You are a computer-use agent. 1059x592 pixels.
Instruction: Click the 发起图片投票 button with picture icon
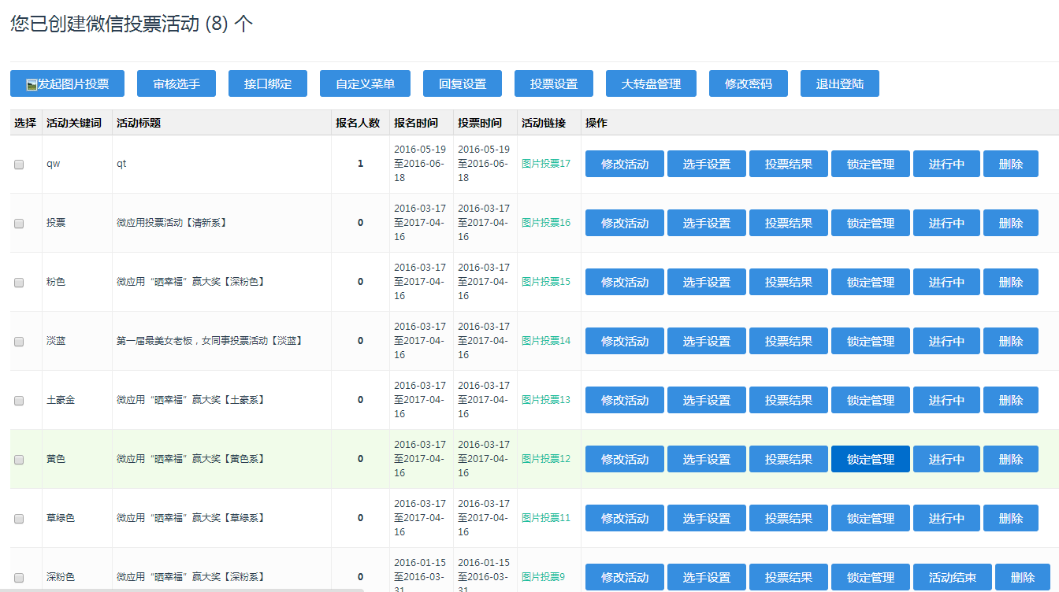pyautogui.click(x=67, y=83)
